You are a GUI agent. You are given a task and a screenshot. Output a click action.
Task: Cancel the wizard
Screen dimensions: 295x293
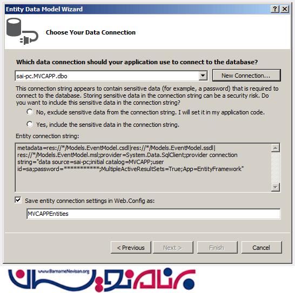point(262,248)
